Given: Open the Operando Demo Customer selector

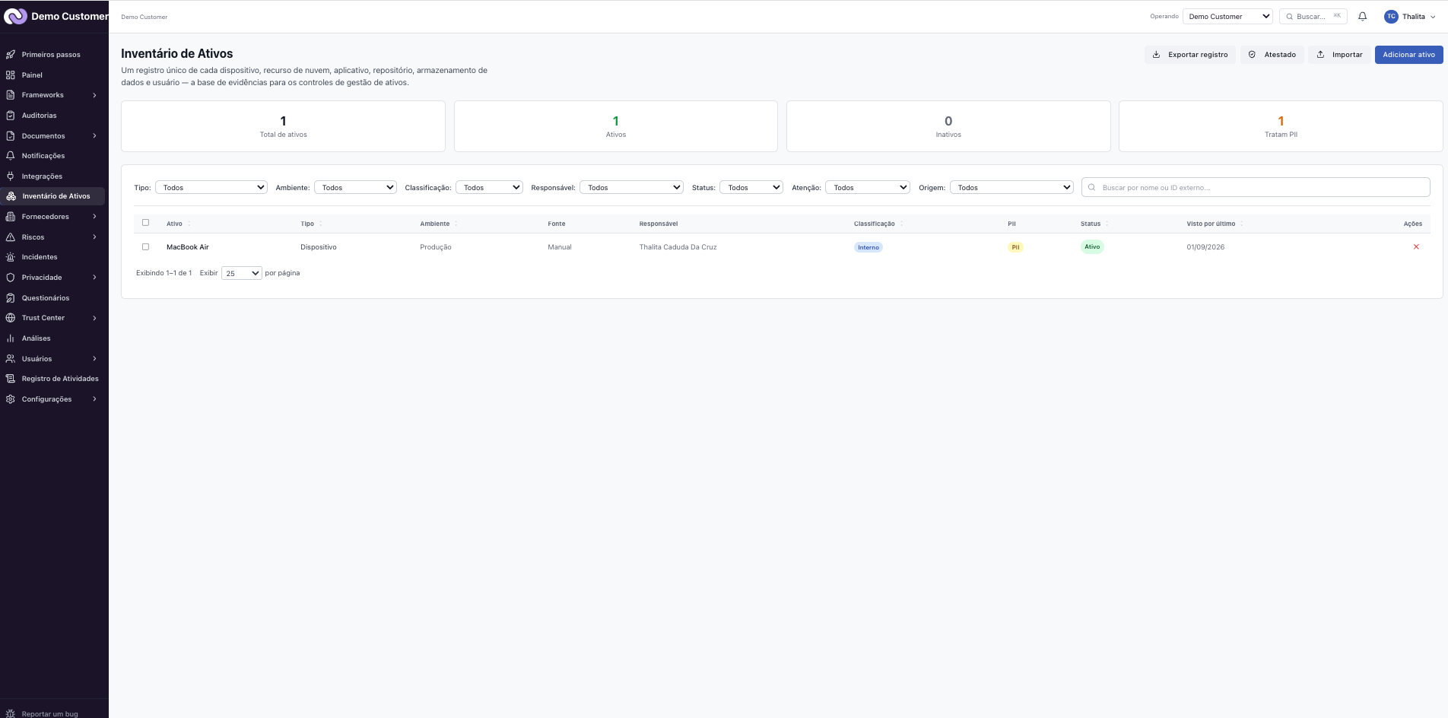Looking at the screenshot, I should (x=1227, y=16).
